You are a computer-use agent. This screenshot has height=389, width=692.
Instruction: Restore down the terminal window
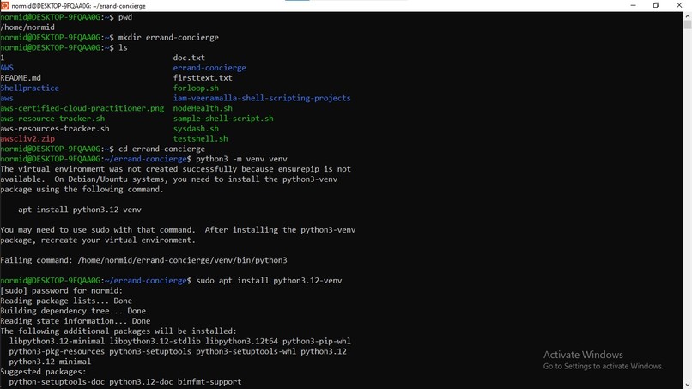click(656, 5)
